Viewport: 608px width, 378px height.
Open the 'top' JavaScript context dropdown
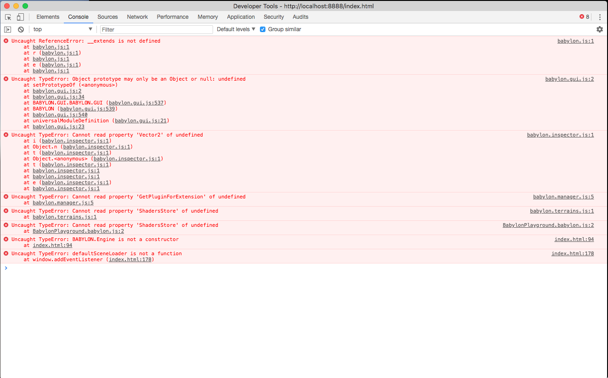pos(62,29)
